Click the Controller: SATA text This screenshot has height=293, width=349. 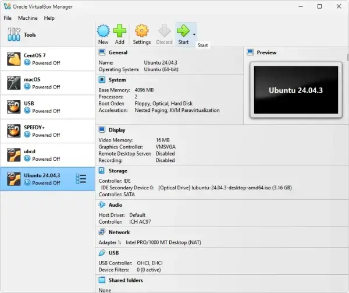(117, 195)
